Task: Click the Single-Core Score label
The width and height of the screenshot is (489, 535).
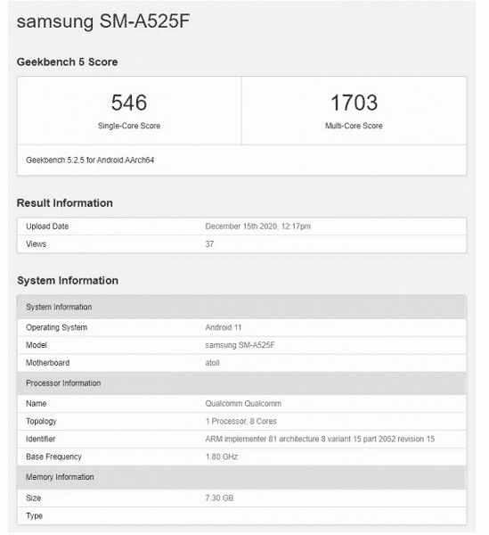Action: 129,126
